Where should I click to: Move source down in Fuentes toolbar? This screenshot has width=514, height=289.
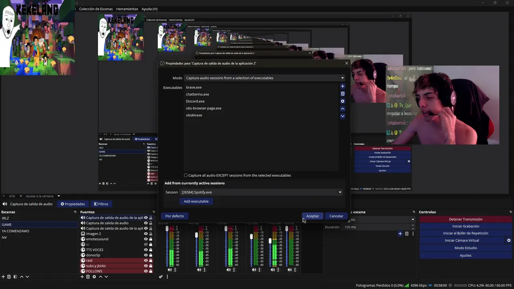tap(106, 277)
